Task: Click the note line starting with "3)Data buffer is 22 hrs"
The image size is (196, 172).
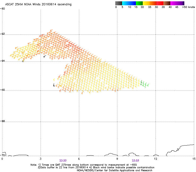Action: pyautogui.click(x=96, y=168)
